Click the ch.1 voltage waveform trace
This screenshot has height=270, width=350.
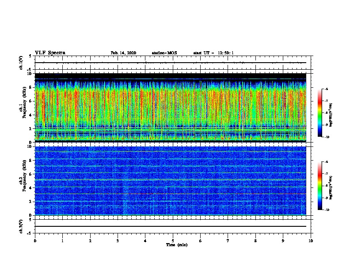click(x=171, y=63)
